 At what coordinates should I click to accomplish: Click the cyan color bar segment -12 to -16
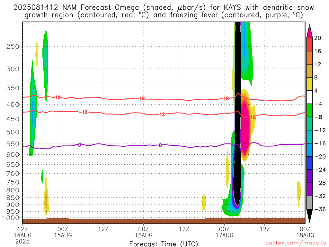tap(309, 137)
